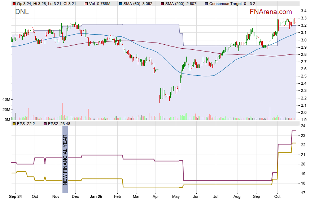Click the EPS2: 23.48 legend text
The height and width of the screenshot is (204, 310).
[61, 124]
